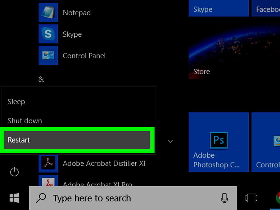Click the Power icon
280x210 pixels.
coord(14,172)
